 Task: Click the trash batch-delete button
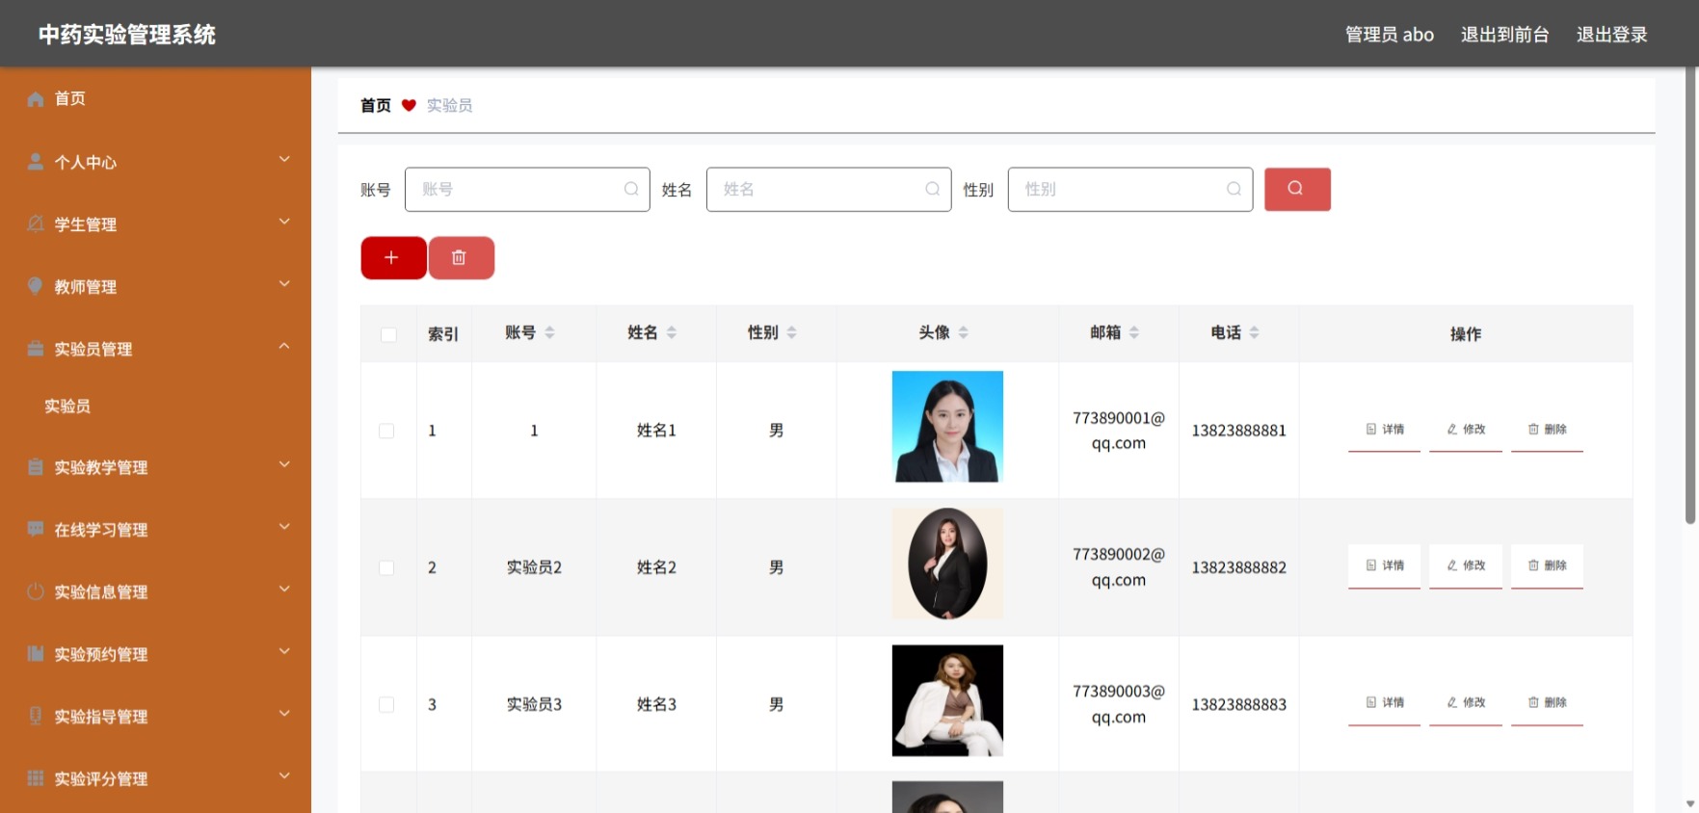click(x=462, y=258)
